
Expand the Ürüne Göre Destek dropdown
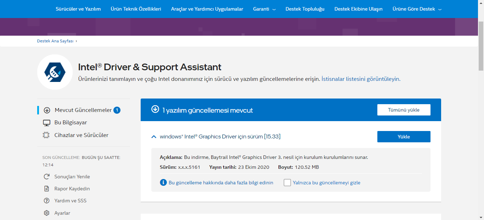(x=417, y=9)
